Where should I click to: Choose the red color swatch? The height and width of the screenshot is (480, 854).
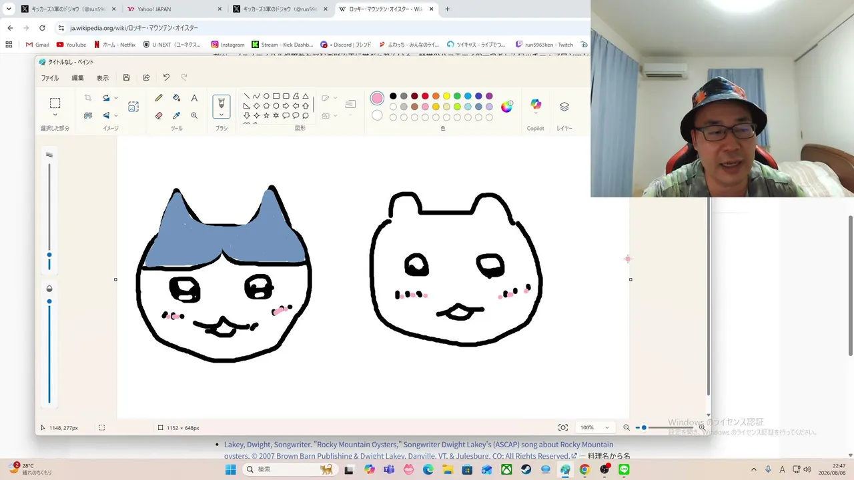point(425,96)
